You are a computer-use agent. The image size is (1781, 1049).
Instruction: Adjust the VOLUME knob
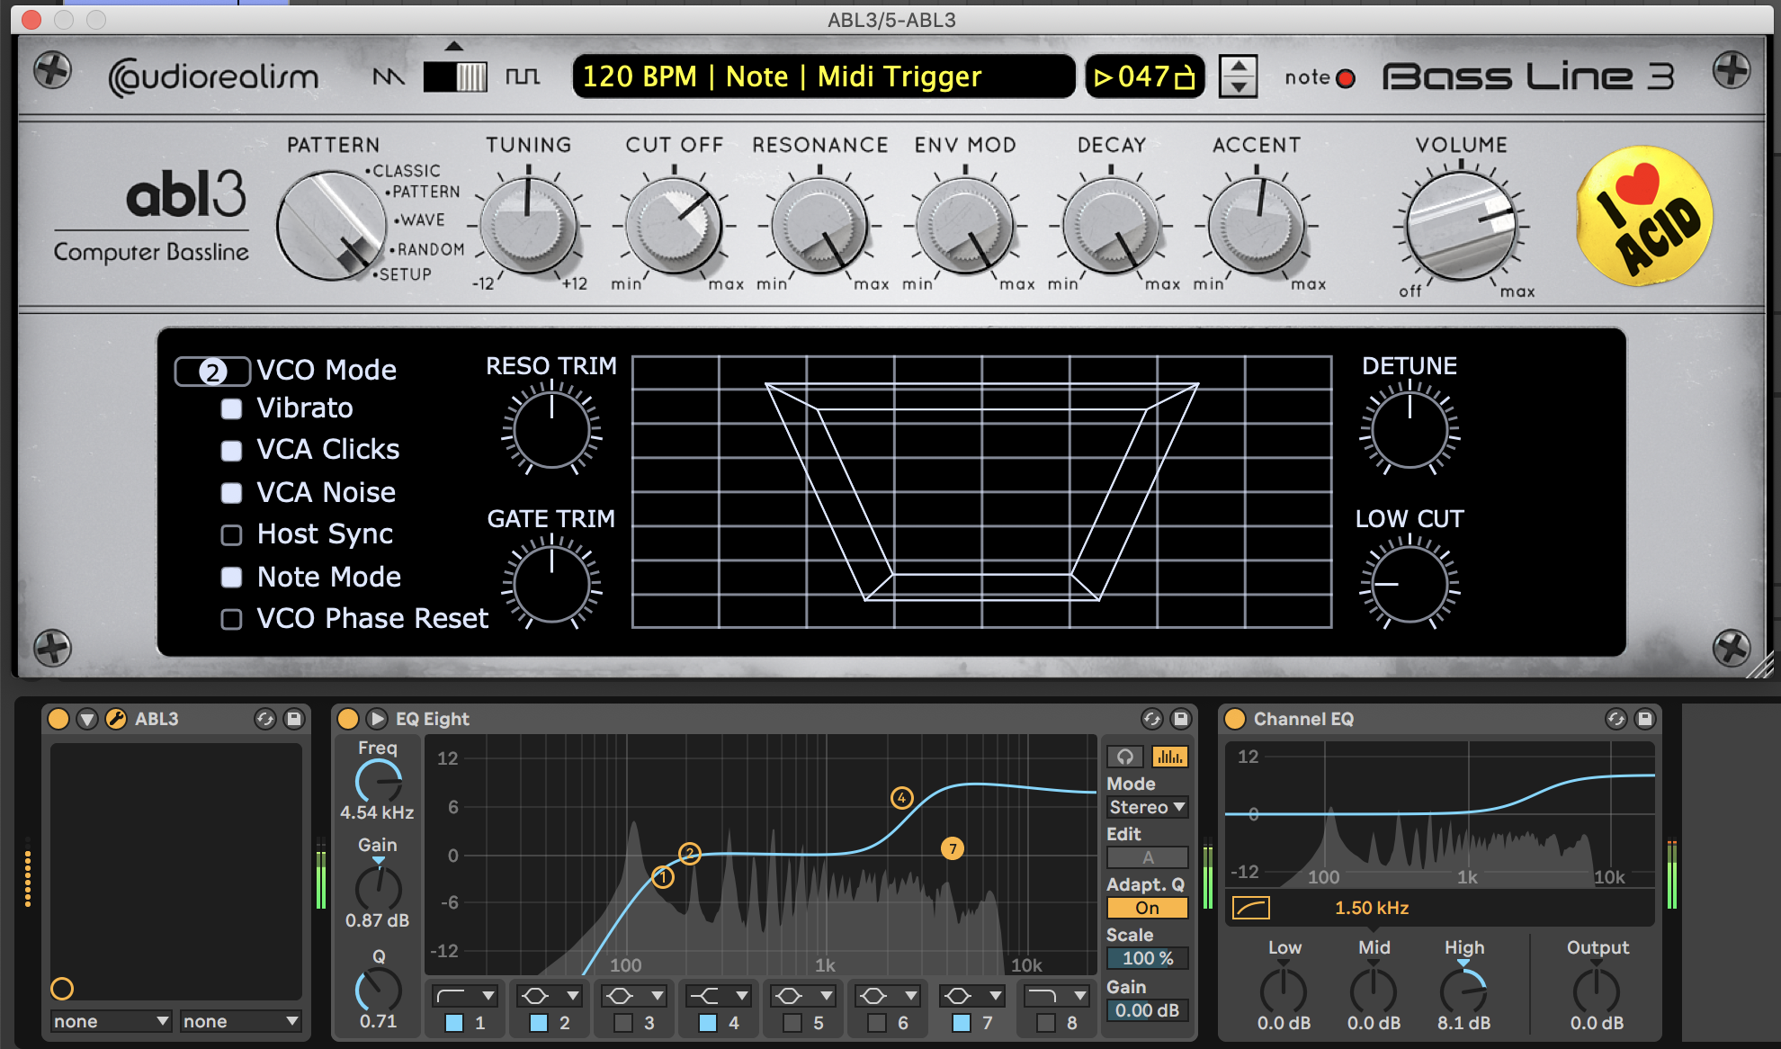(x=1461, y=226)
